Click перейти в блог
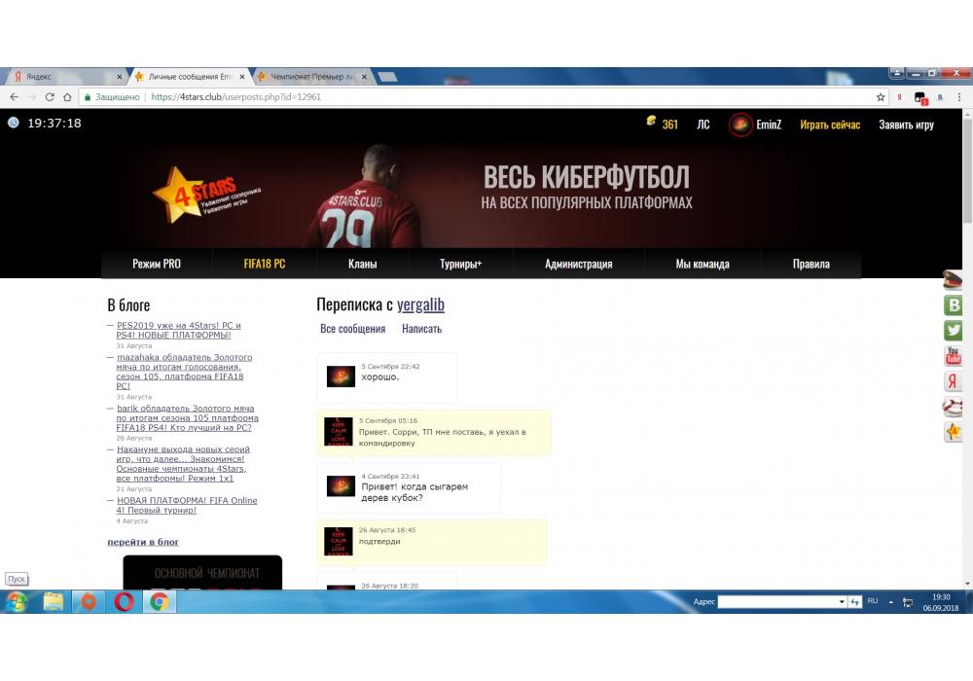The height and width of the screenshot is (681, 973). (x=143, y=542)
